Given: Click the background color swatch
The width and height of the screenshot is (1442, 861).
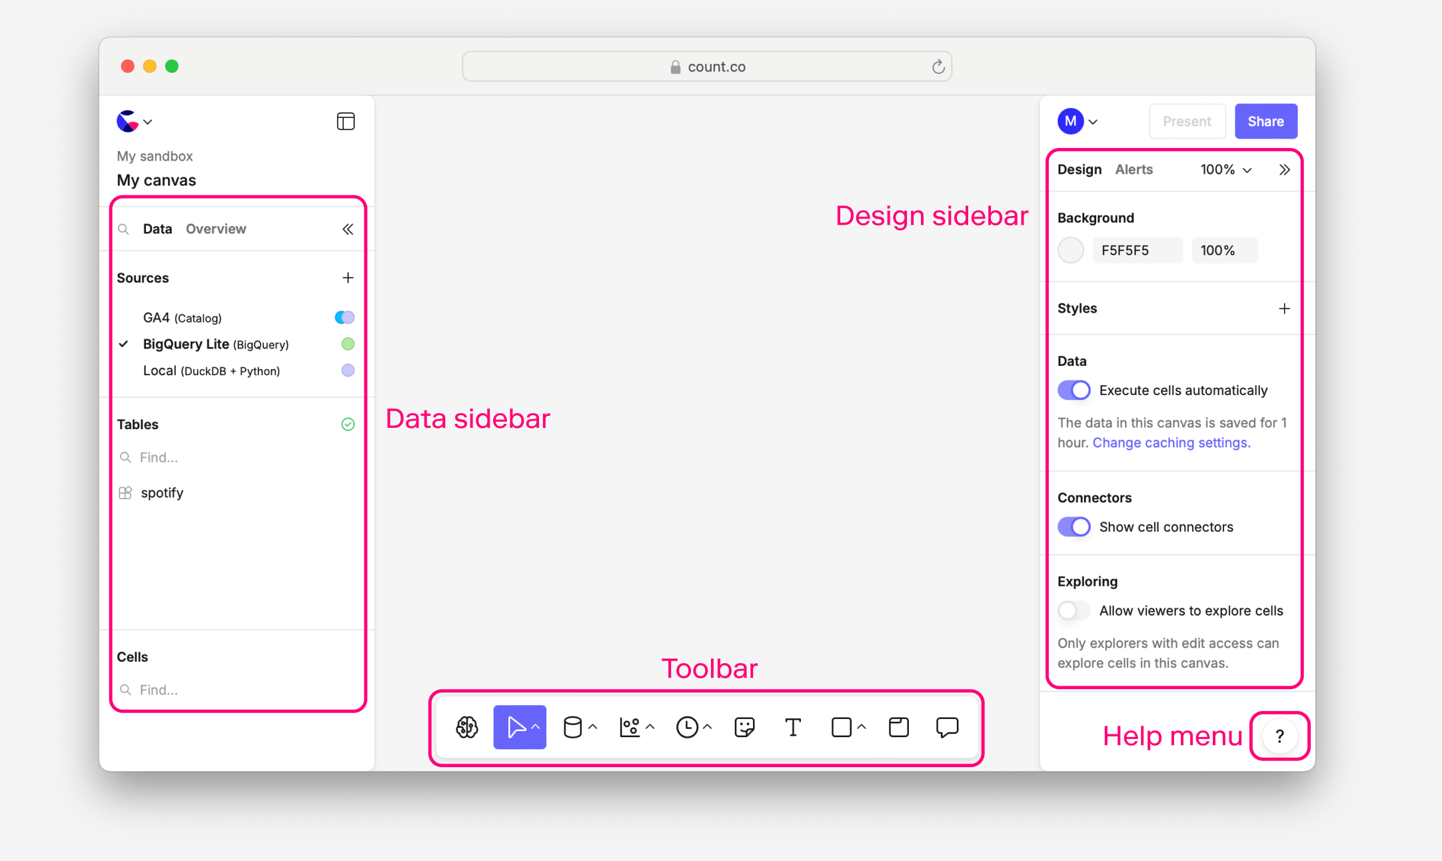Looking at the screenshot, I should (1071, 251).
